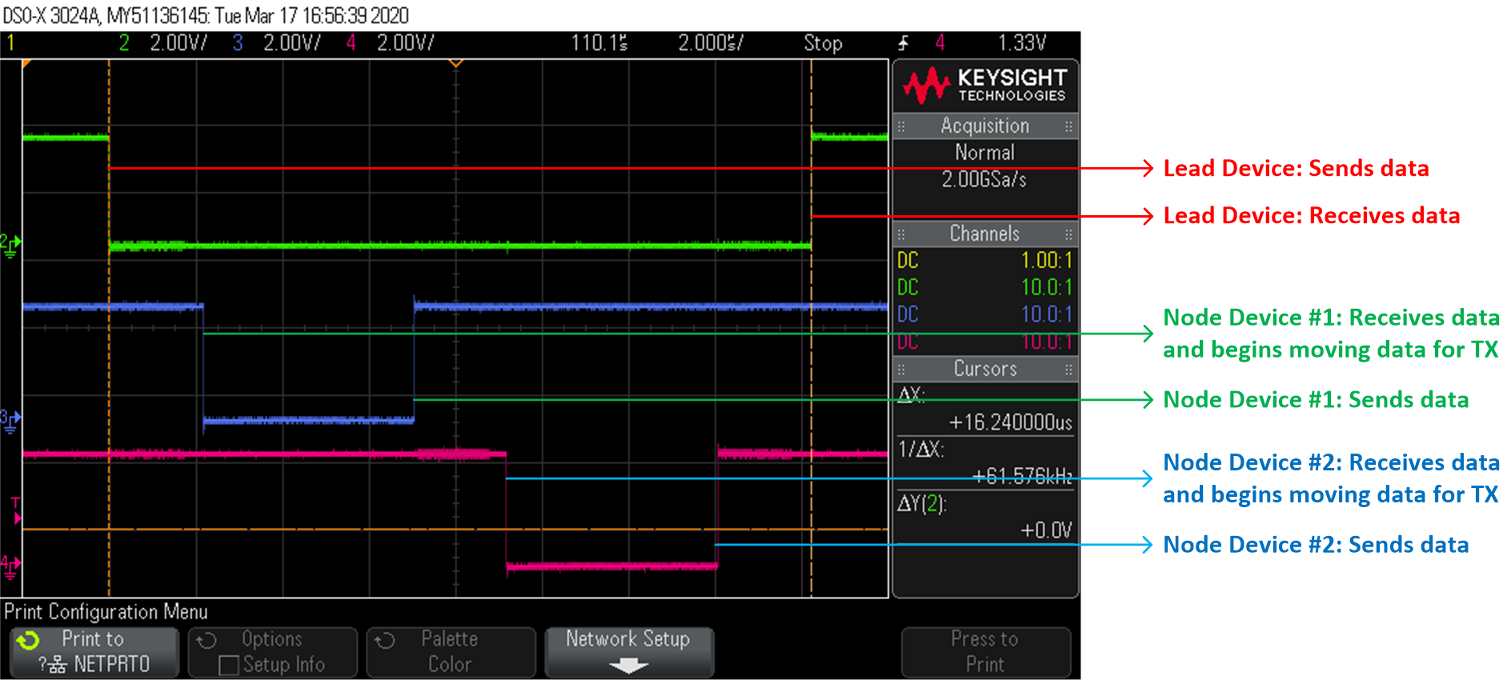Click the trigger level T marker
This screenshot has width=1507, height=680.
15,510
